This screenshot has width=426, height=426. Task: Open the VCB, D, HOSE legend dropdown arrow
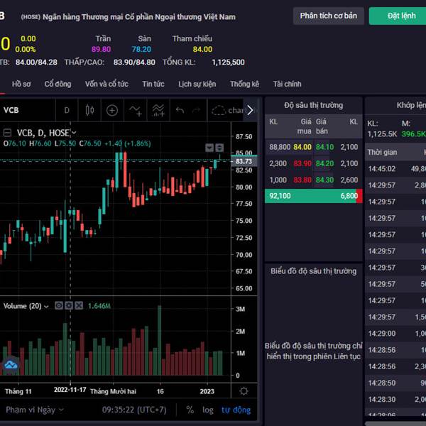coord(74,133)
